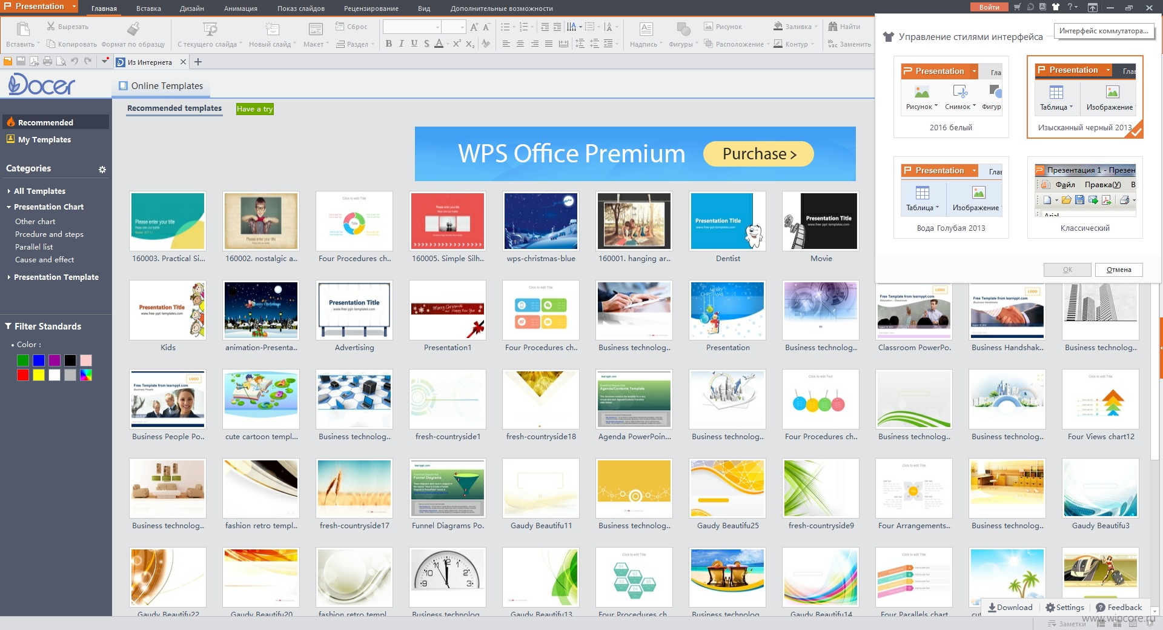Click the Copy (Копировать) icon

[x=51, y=44]
